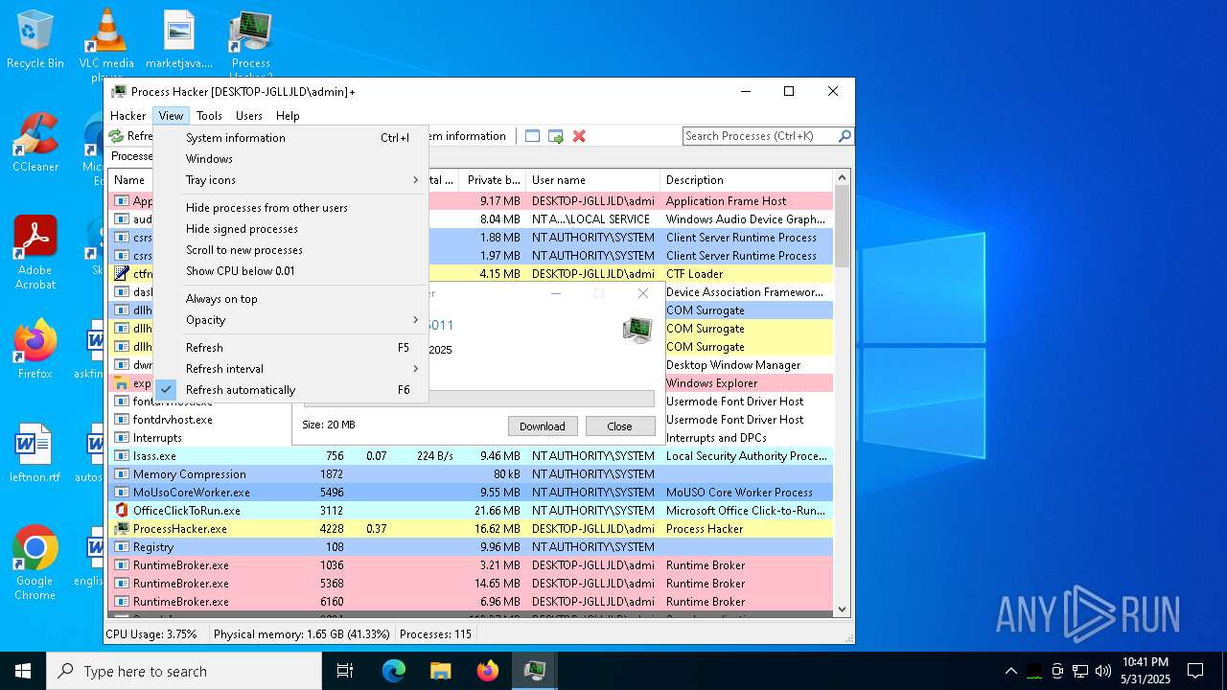Select System information menu entry
Viewport: 1227px width, 690px height.
(290, 138)
